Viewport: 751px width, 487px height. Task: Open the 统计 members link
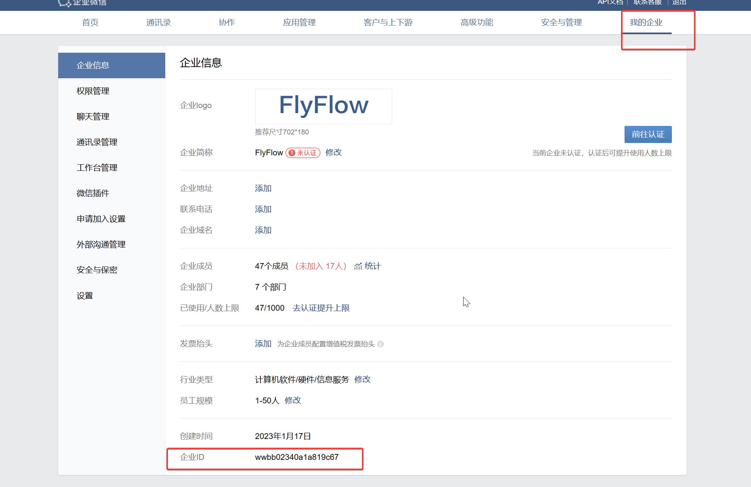point(372,266)
